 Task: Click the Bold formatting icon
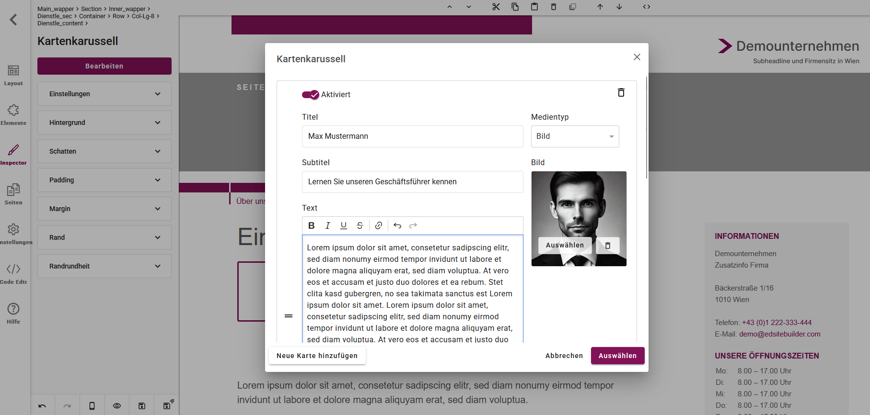(x=312, y=225)
